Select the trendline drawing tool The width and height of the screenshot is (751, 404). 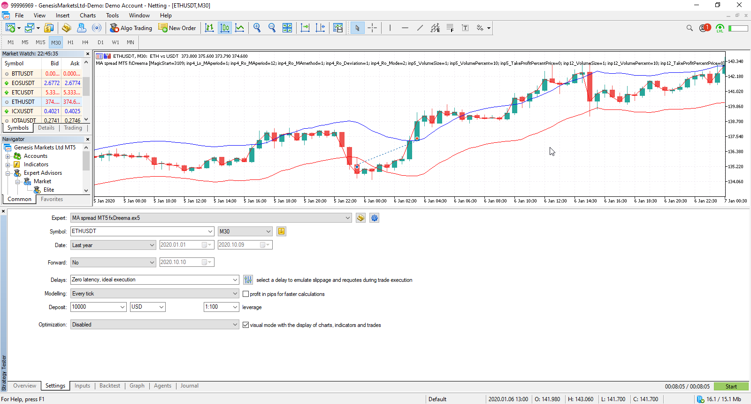coord(420,28)
